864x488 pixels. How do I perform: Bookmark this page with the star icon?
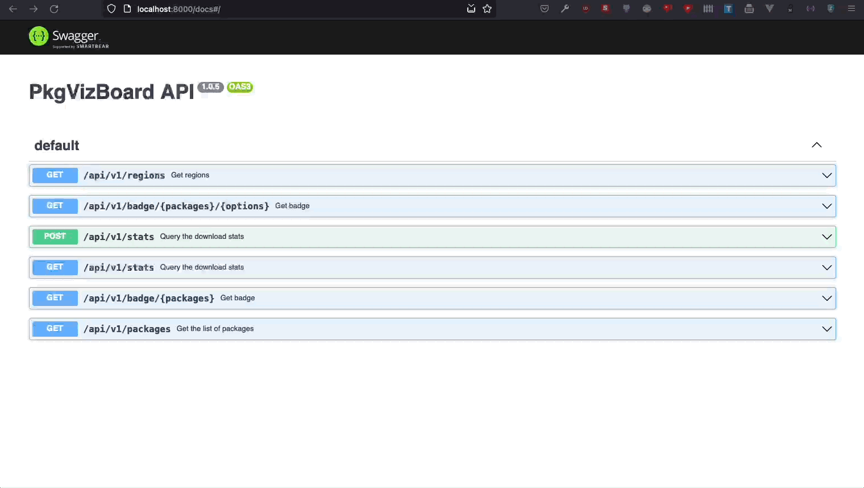487,9
